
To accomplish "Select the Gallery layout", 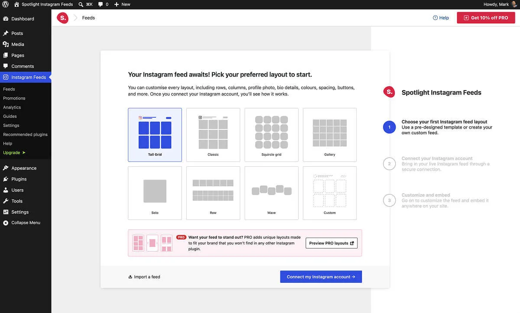I will tap(330, 135).
